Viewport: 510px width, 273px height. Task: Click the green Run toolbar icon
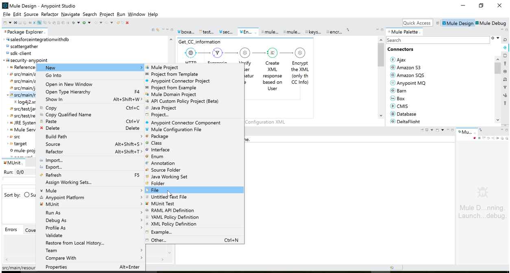84,23
